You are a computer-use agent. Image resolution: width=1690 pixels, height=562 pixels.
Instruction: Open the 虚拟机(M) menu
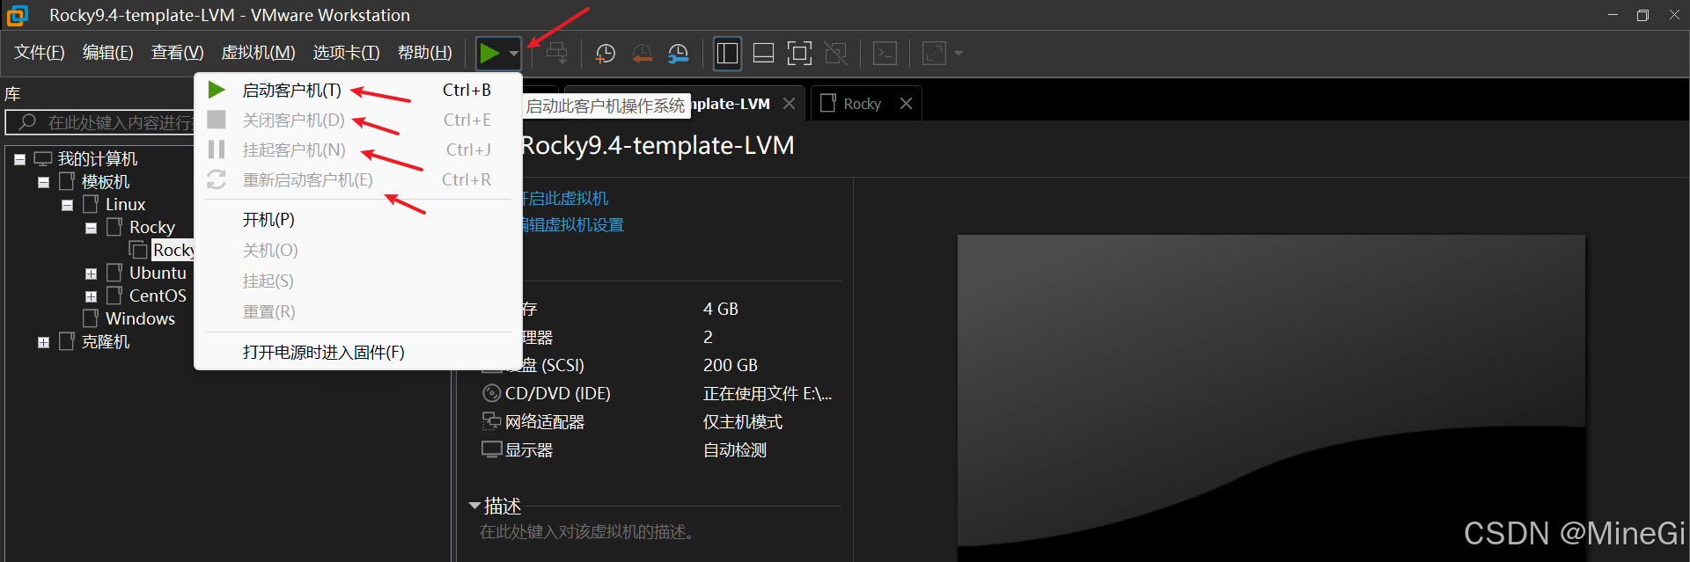point(258,53)
